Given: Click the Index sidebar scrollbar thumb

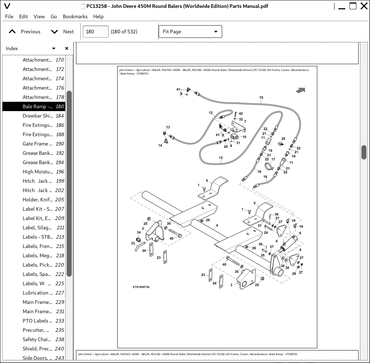Looking at the screenshot, I should (69, 183).
